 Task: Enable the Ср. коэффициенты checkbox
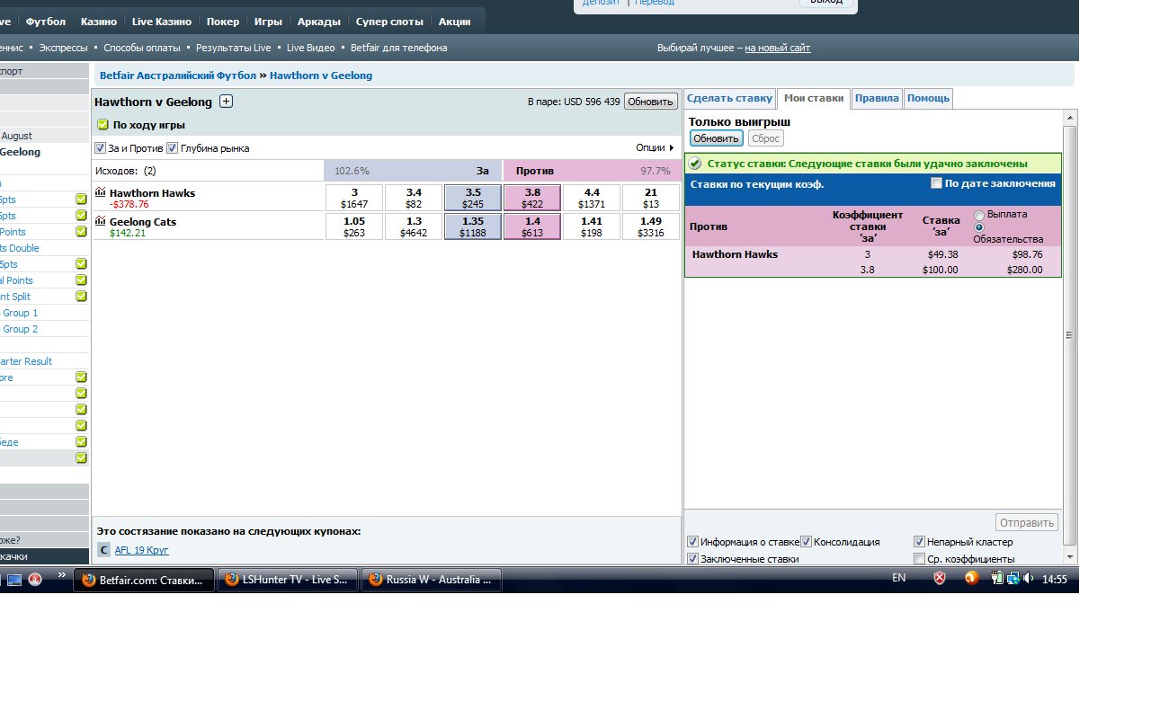coord(919,559)
